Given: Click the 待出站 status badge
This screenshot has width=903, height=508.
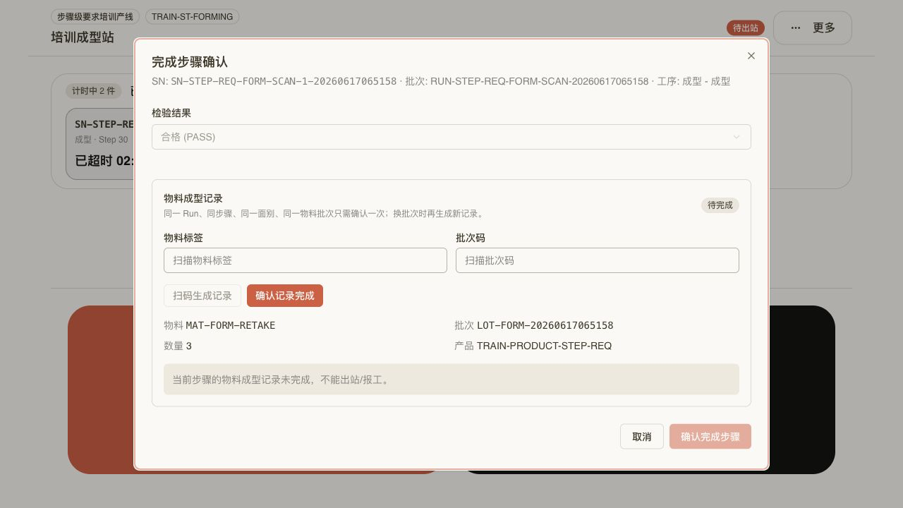Looking at the screenshot, I should tap(746, 28).
